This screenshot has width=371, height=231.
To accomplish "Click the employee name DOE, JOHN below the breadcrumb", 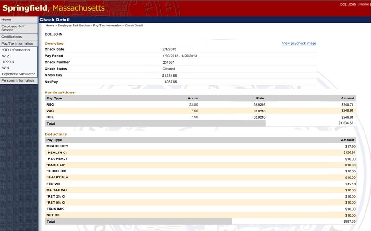I will pyautogui.click(x=54, y=34).
